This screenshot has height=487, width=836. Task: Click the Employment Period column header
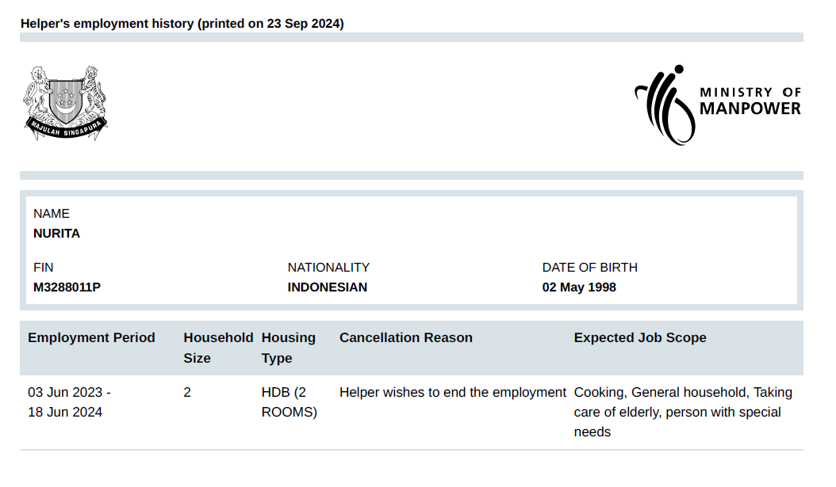[x=91, y=338]
